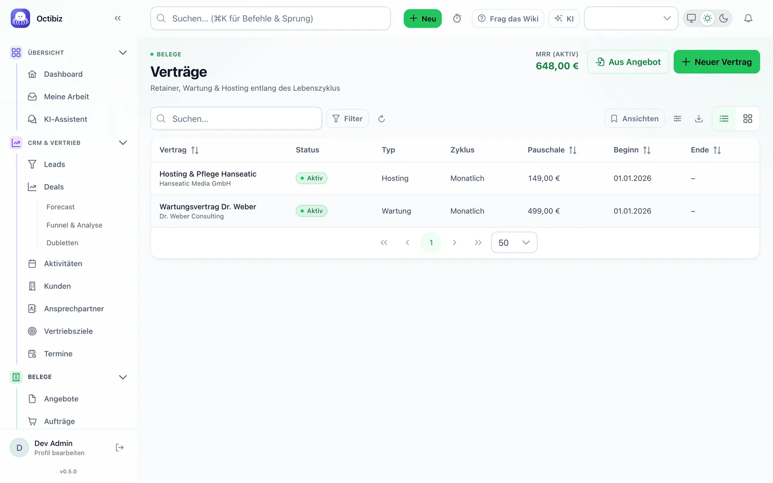This screenshot has height=483, width=773.
Task: Collapse the CRM & Vertrieb section
Action: tap(123, 143)
